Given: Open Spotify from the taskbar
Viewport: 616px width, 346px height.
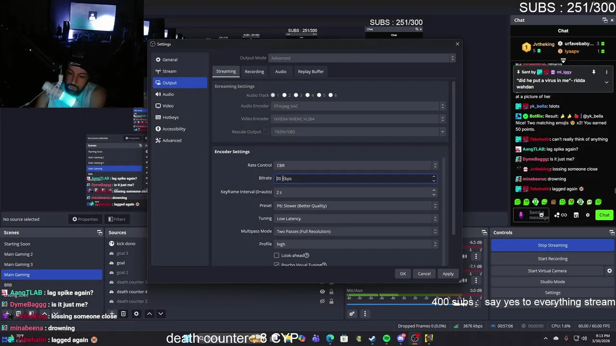Looking at the screenshot, I should pyautogui.click(x=386, y=339).
